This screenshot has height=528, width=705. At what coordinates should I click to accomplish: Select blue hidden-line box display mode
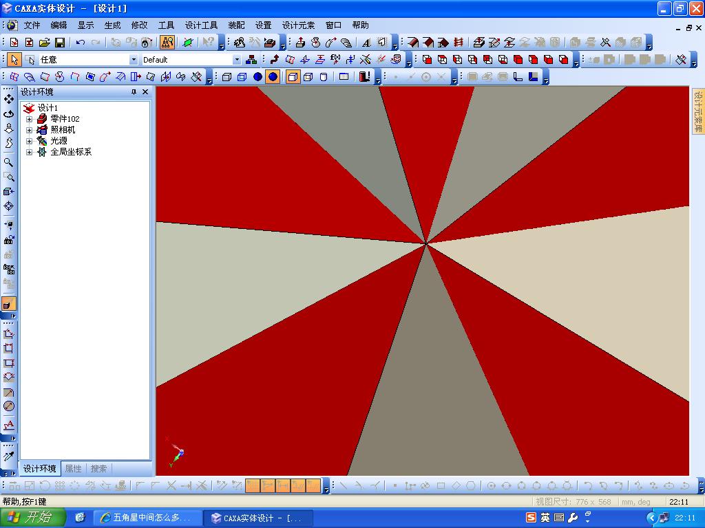[x=242, y=77]
